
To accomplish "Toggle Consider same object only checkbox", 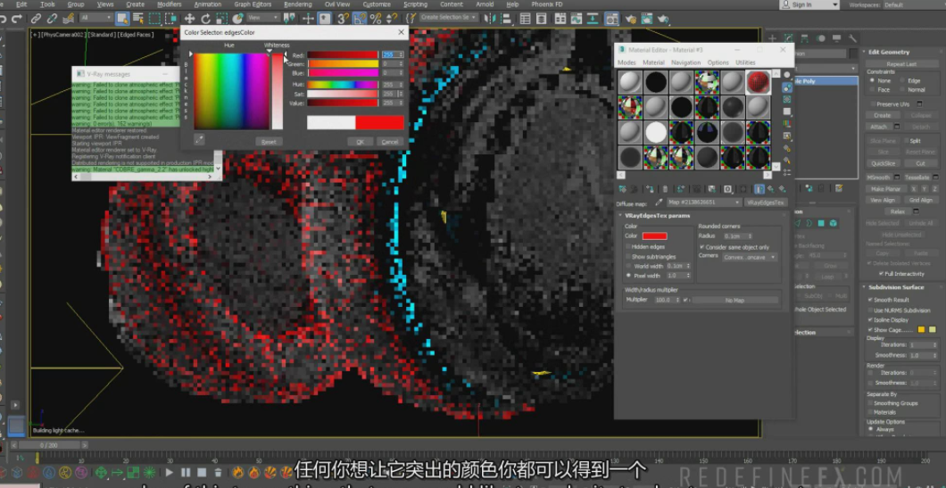I will click(702, 247).
